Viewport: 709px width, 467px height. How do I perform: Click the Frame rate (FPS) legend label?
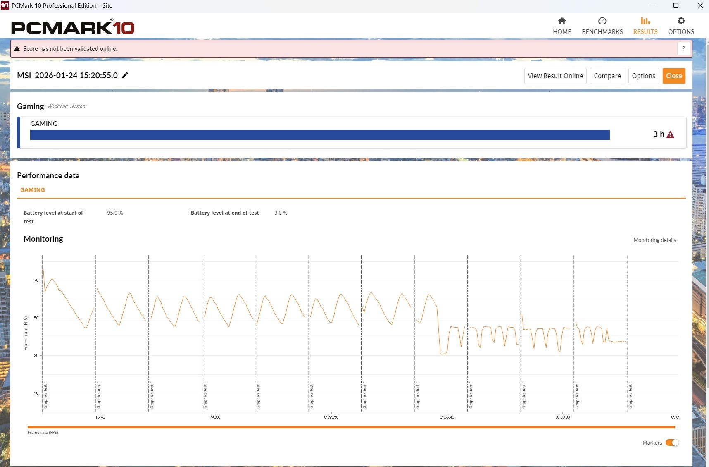pos(43,433)
